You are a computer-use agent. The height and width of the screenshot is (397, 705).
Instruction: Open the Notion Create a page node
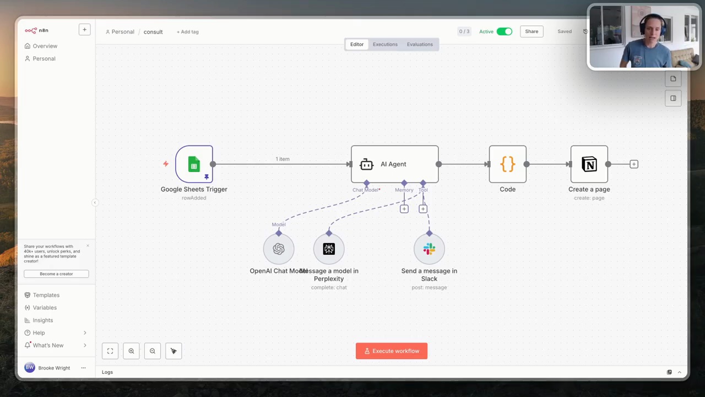(x=589, y=164)
